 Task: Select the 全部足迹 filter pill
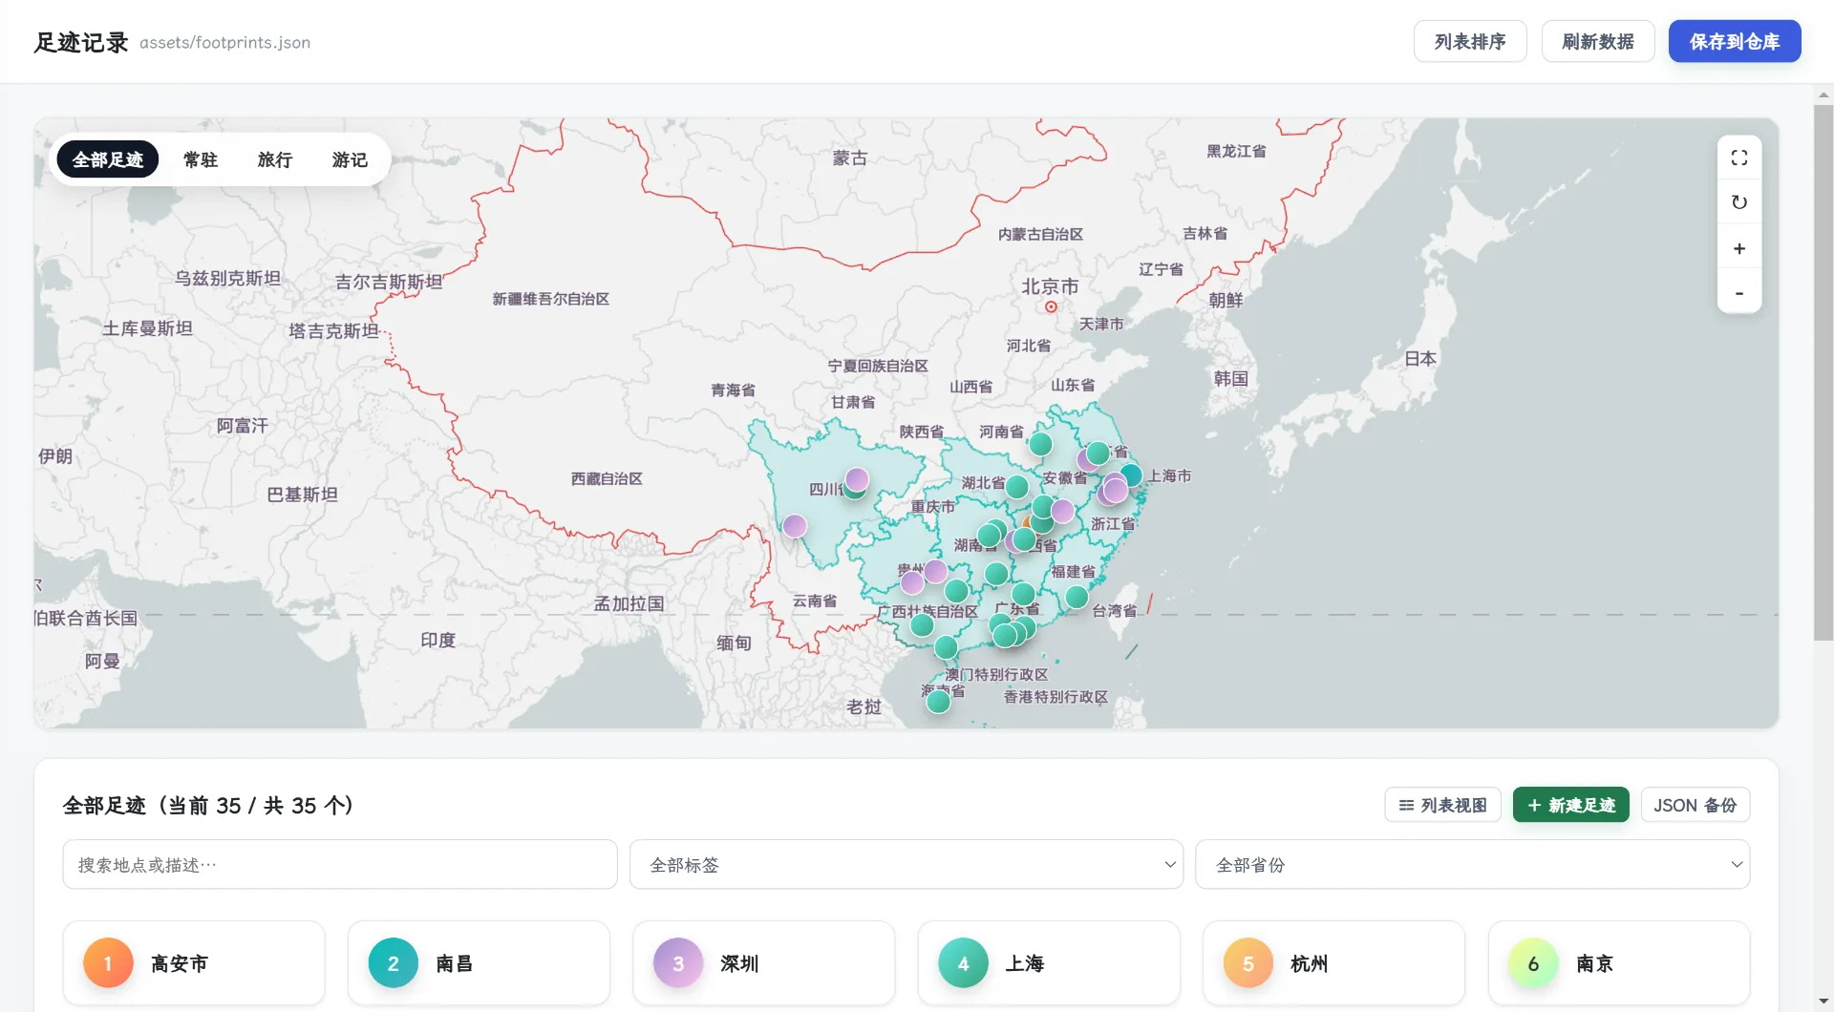pyautogui.click(x=108, y=159)
